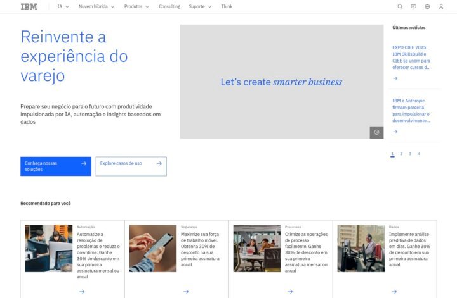Click the Explore casos de uso button
This screenshot has width=457, height=298.
(131, 166)
